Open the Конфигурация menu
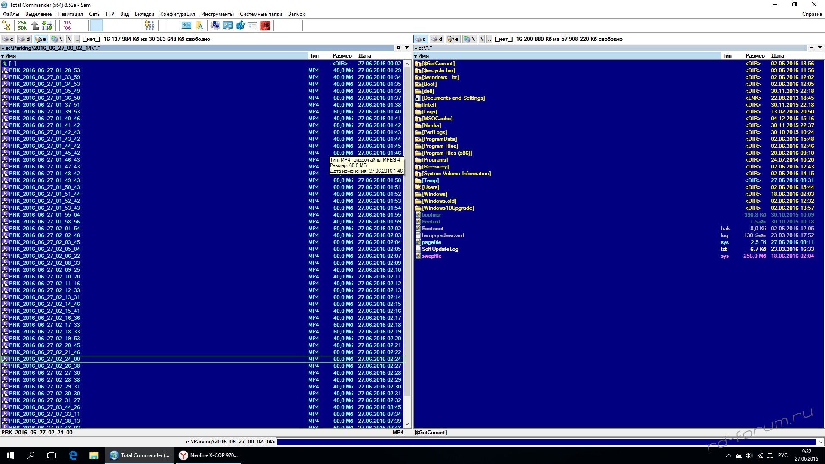 [x=177, y=14]
